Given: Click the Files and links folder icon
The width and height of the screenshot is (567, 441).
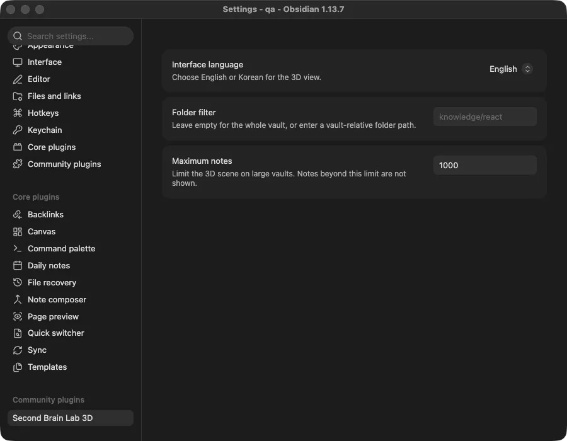Looking at the screenshot, I should tap(18, 96).
